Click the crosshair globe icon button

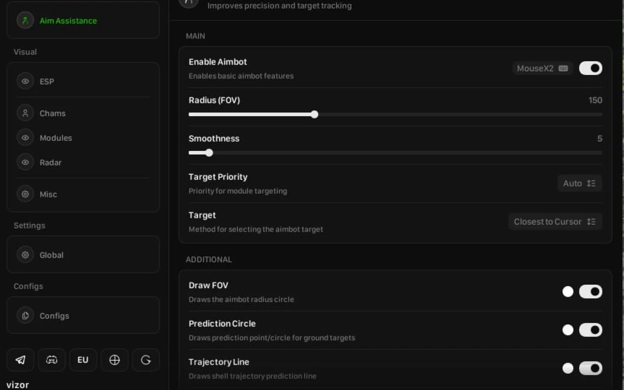click(x=114, y=360)
